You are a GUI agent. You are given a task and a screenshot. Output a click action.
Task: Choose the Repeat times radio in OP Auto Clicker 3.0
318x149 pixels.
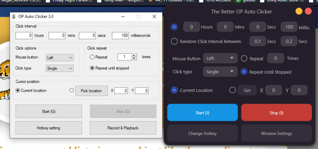click(92, 57)
